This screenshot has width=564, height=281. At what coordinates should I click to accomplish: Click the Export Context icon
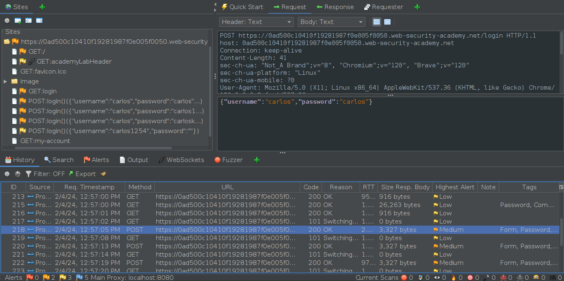[x=39, y=21]
